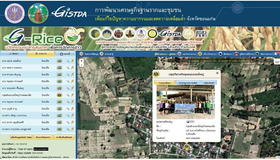Zoom to นาง พรดาว จวนสาง using magnifier icon

[68, 68]
